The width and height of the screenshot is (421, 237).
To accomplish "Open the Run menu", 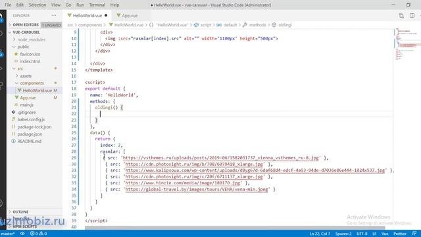I will tap(80, 5).
